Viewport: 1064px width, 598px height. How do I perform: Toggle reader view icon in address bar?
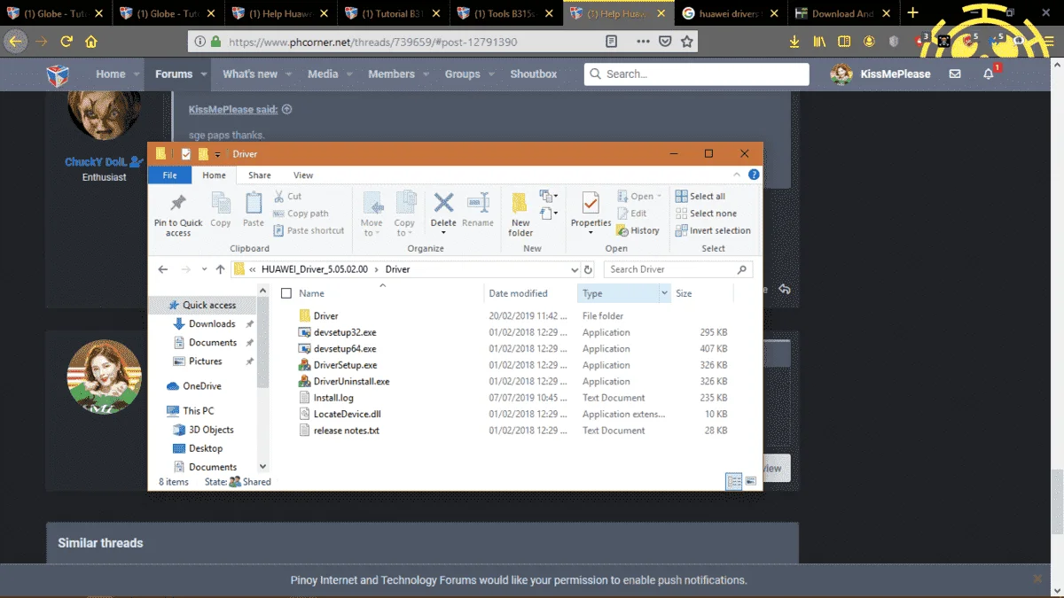(x=611, y=42)
